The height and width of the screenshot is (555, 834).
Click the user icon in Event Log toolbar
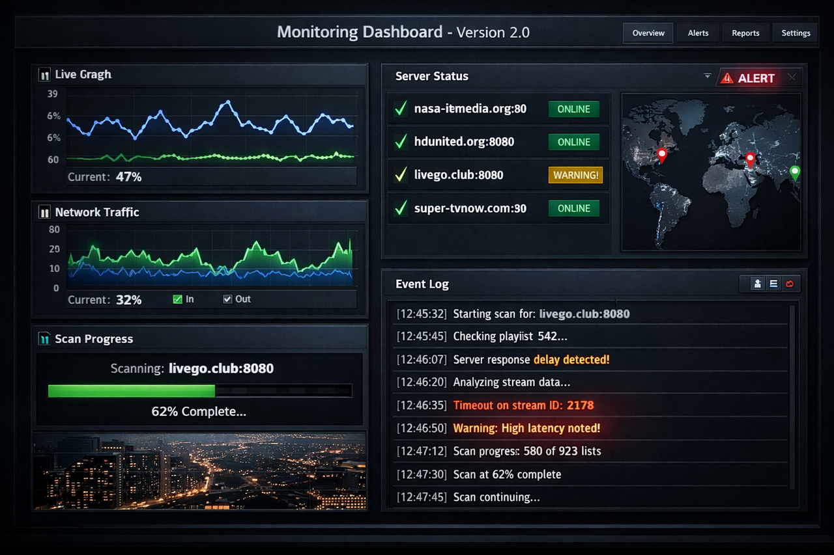757,284
